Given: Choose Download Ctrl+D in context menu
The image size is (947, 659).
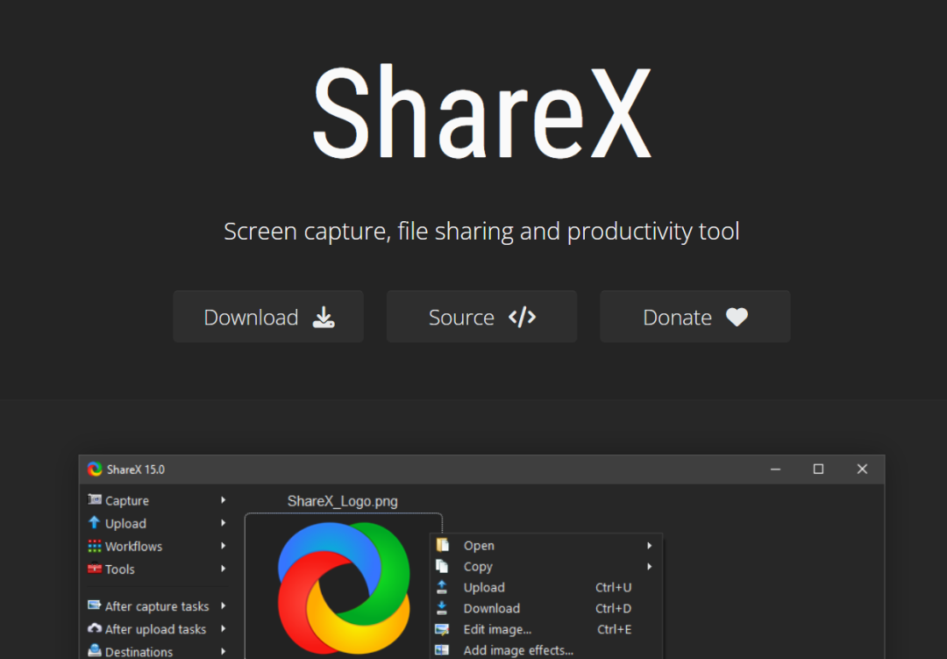Looking at the screenshot, I should [546, 608].
